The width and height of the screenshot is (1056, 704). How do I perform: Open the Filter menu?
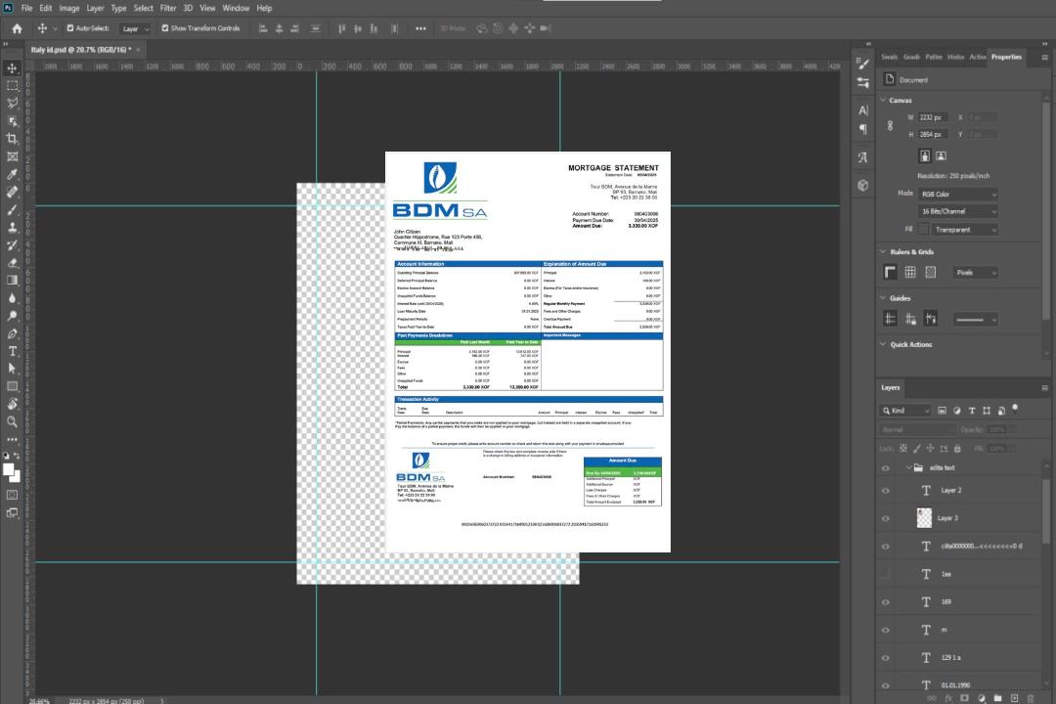point(168,8)
